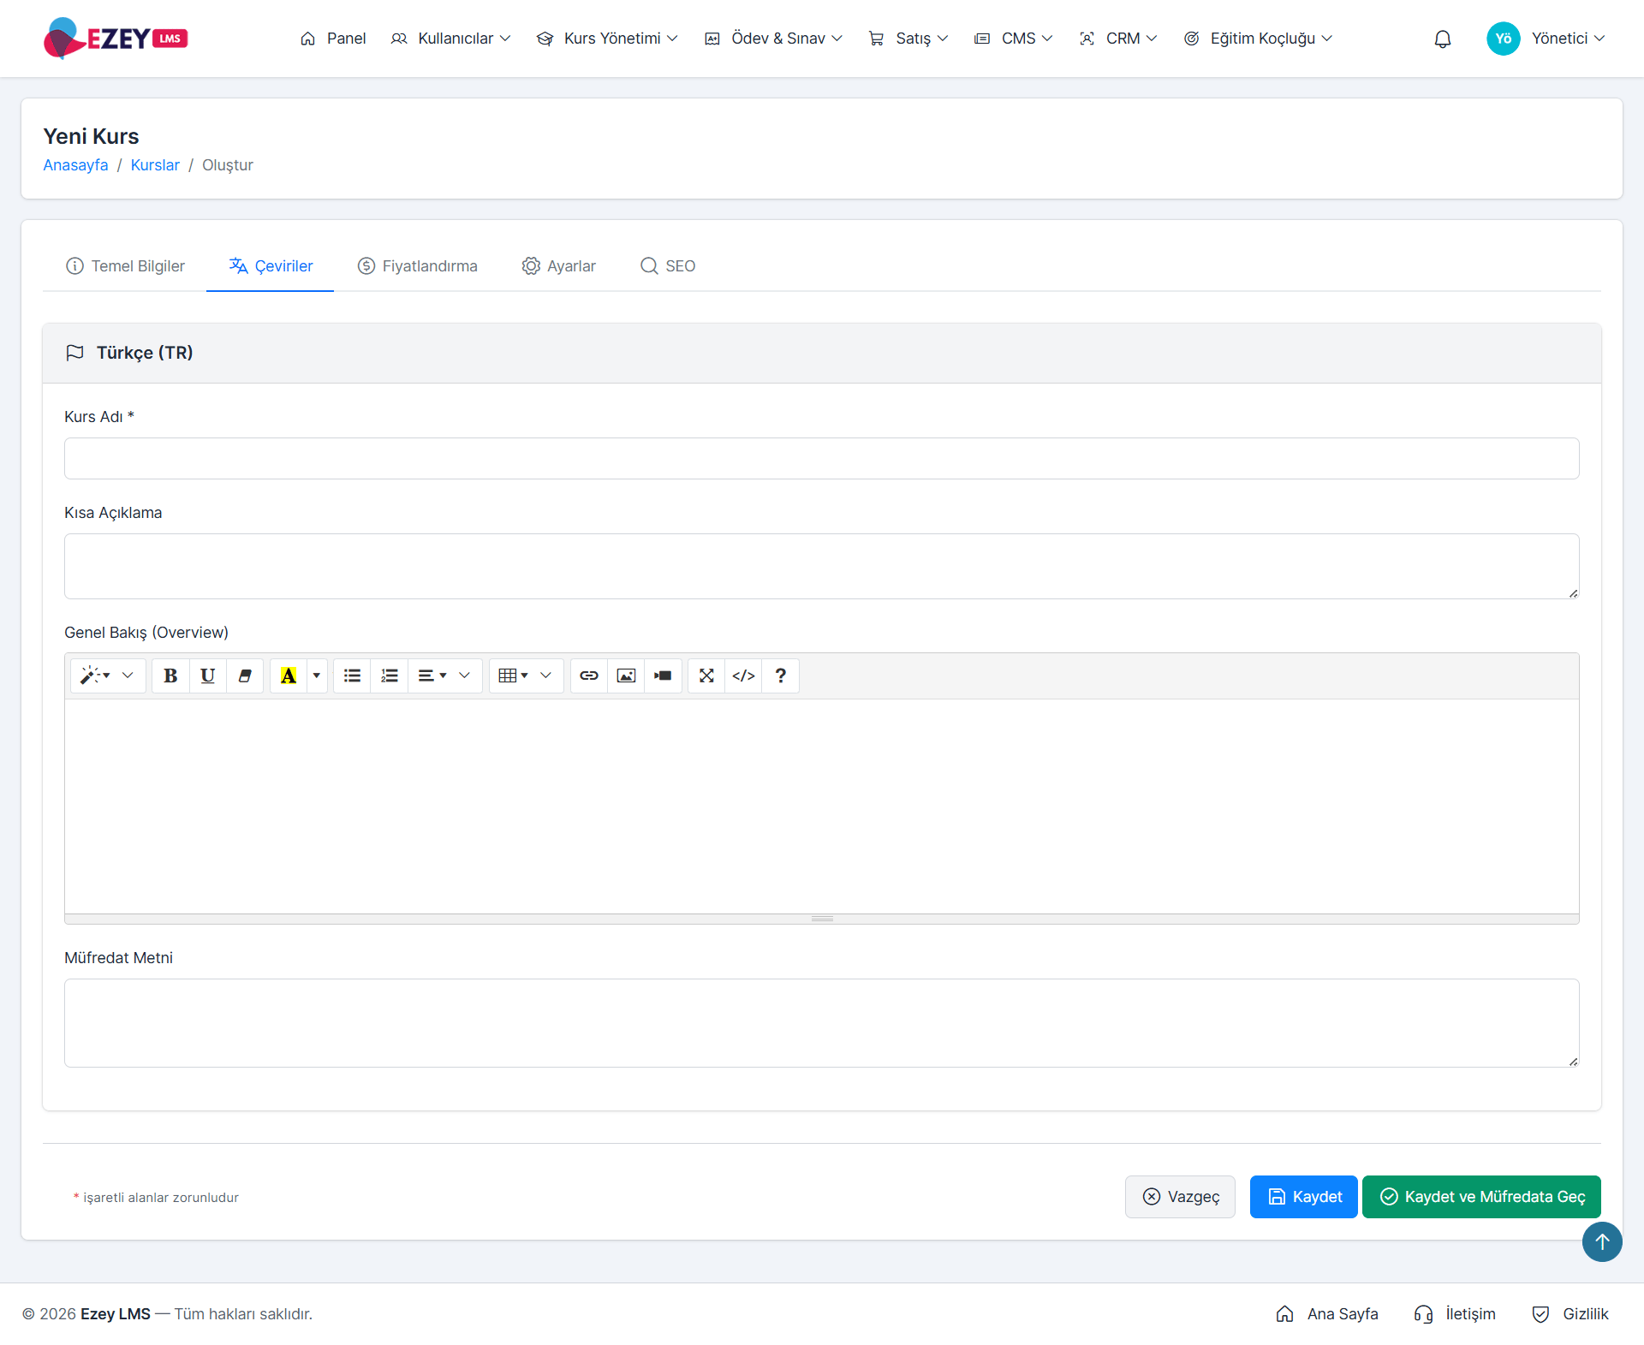Screen dimensions: 1644x1345
Task: Expand chevron next to magic wand tool
Action: (128, 675)
